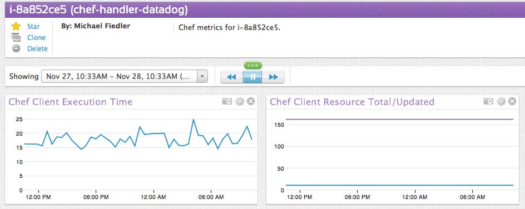This screenshot has width=525, height=209.
Task: Click the dashboard title i-8a852ce5 (chef-handler-datadog)
Action: pos(98,10)
